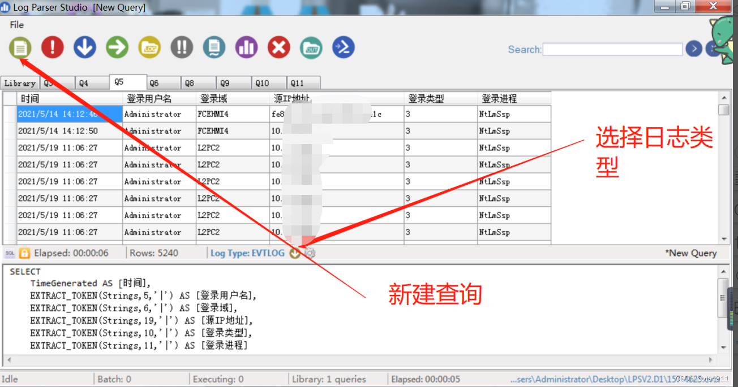Screen dimensions: 738x387
Task: Click the 'TimeGenerated AS [时间]' query line
Action: pos(91,284)
